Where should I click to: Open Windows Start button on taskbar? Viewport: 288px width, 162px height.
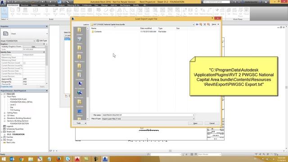4,159
